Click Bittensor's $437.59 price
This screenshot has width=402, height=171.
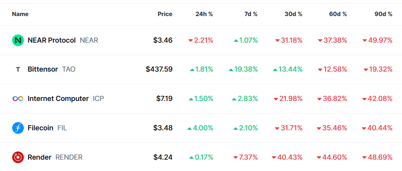tap(159, 70)
